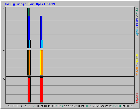Click day label 28 on x-axis
This screenshot has height=109, width=140.
119,106
